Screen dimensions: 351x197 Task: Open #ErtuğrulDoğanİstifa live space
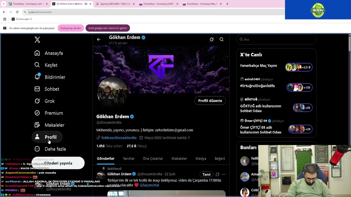coord(257,86)
